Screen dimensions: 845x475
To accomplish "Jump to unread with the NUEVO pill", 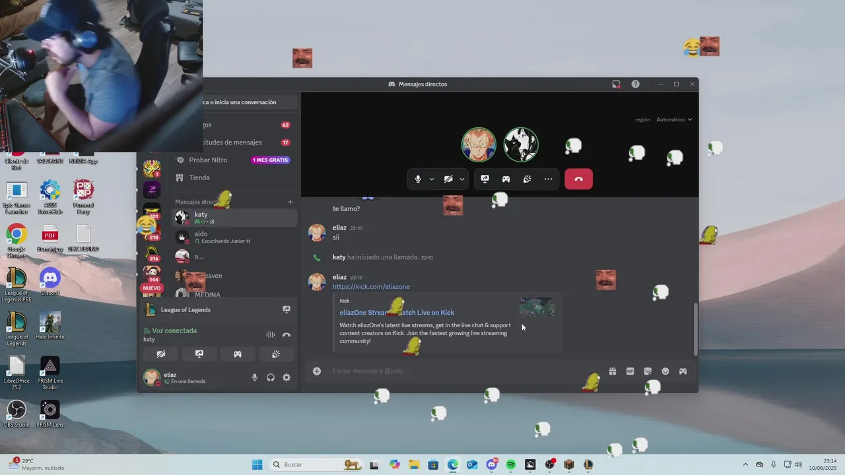I will [x=152, y=288].
